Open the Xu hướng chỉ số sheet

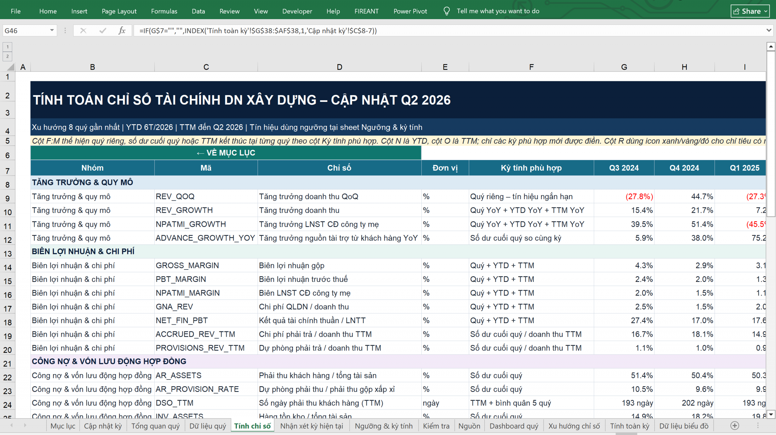point(574,426)
